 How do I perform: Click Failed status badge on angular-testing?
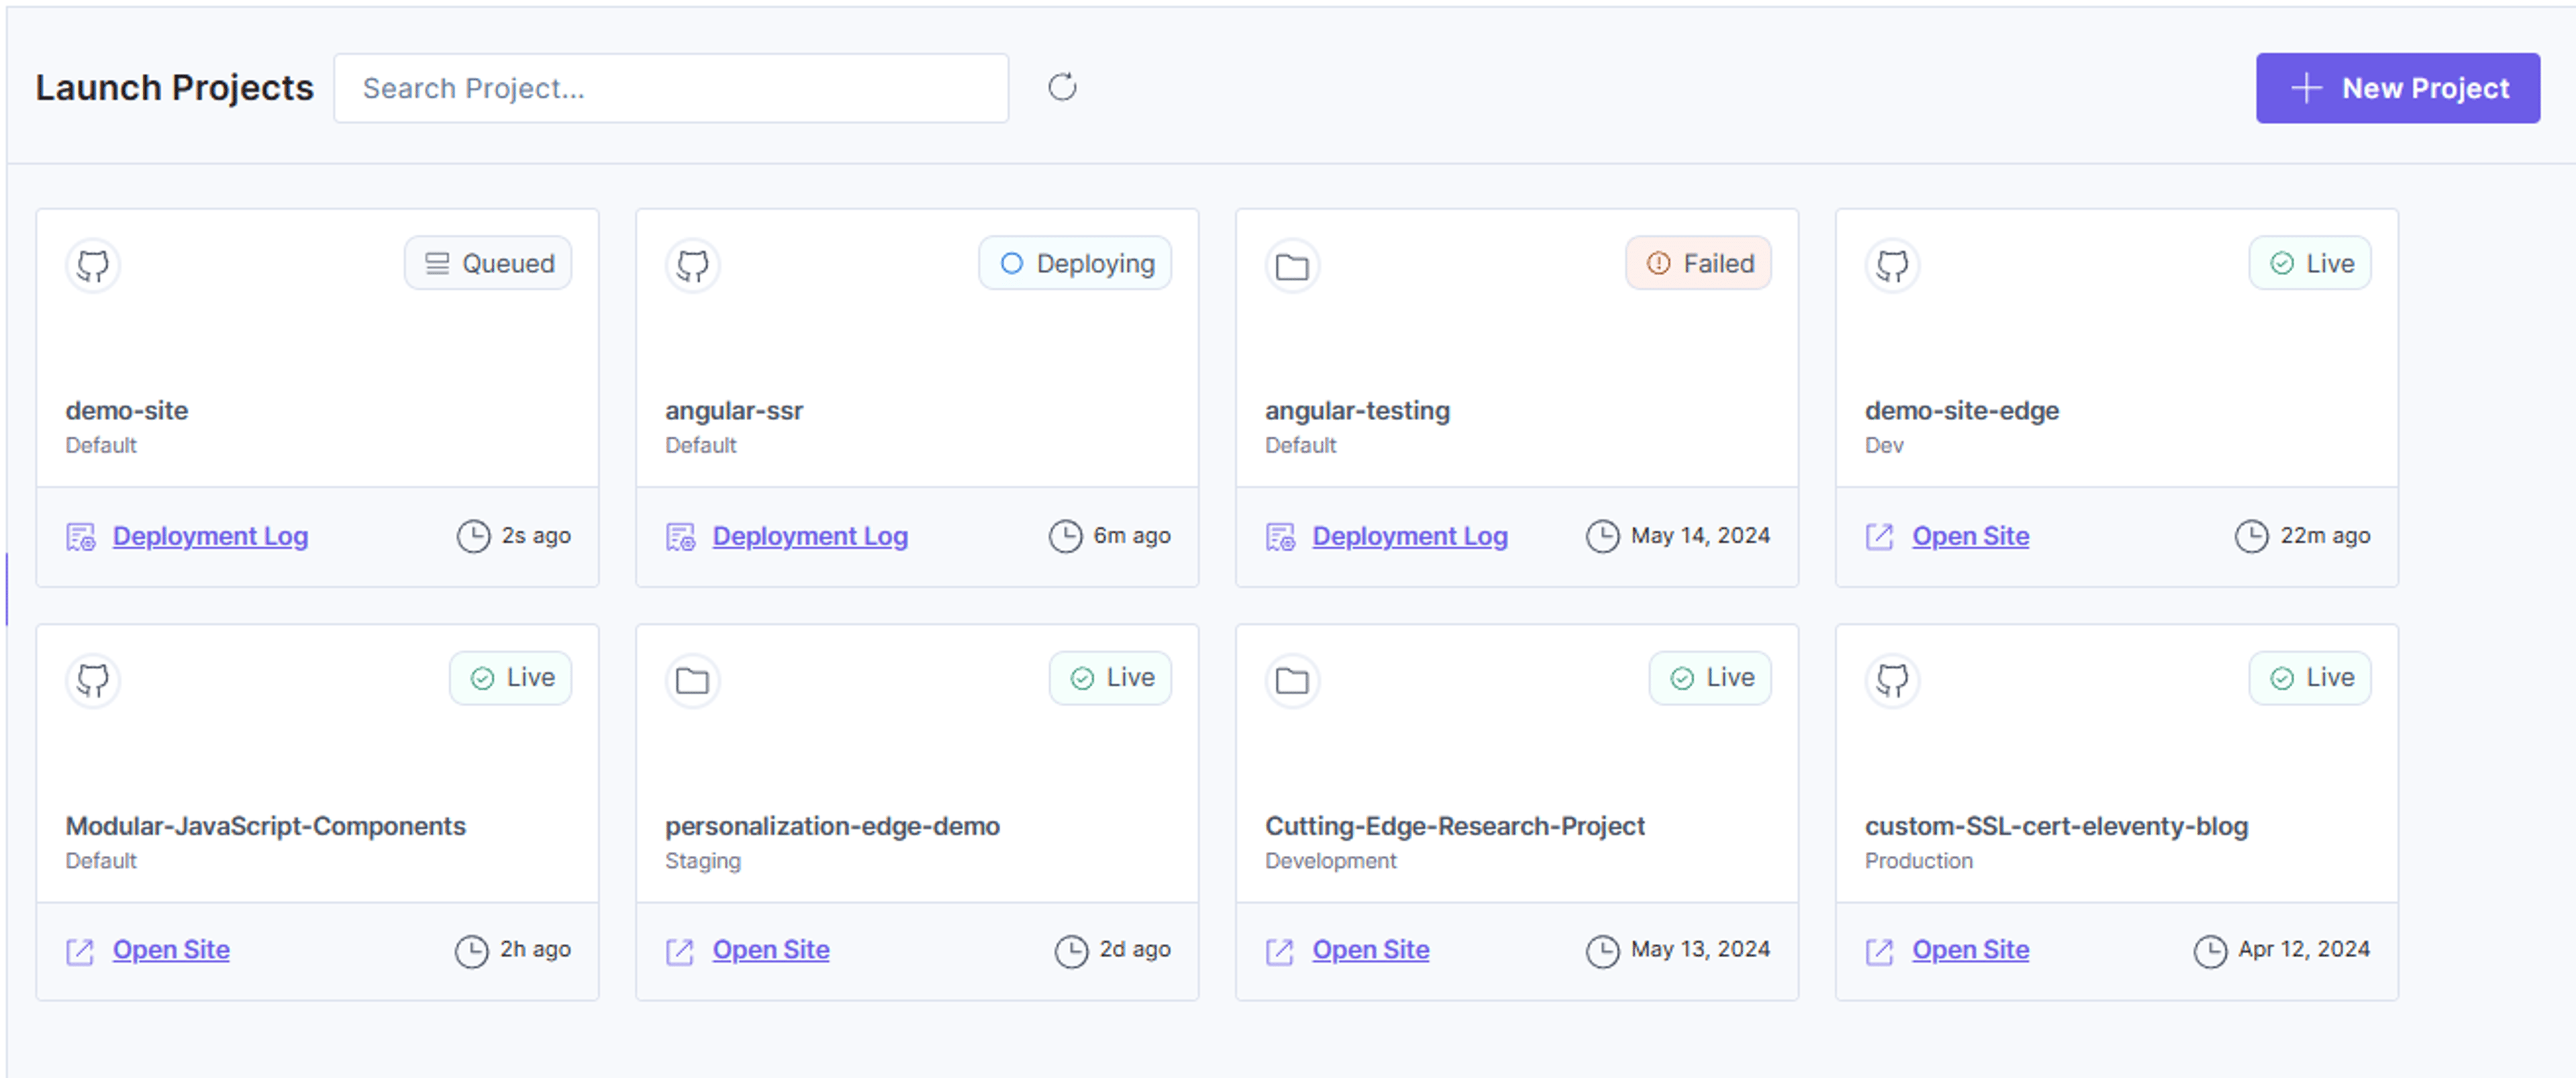point(1698,263)
